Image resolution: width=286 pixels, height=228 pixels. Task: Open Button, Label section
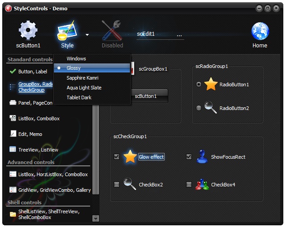click(x=33, y=72)
